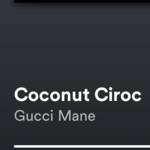Open the Gucci Mane artist page

[55, 115]
